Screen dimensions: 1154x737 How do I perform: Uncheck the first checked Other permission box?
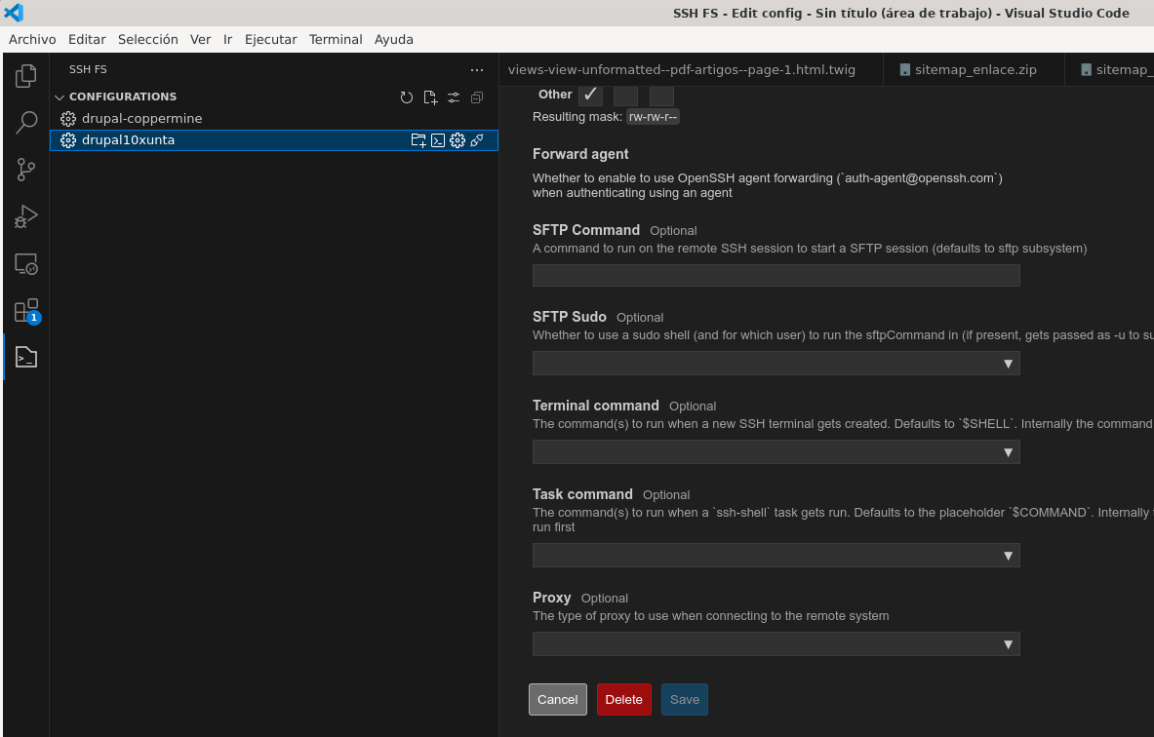click(x=590, y=95)
